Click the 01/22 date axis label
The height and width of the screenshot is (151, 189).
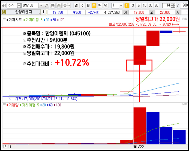click(x=139, y=147)
